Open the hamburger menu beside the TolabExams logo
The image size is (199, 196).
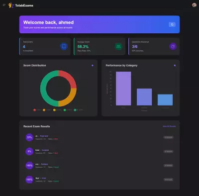4,5
